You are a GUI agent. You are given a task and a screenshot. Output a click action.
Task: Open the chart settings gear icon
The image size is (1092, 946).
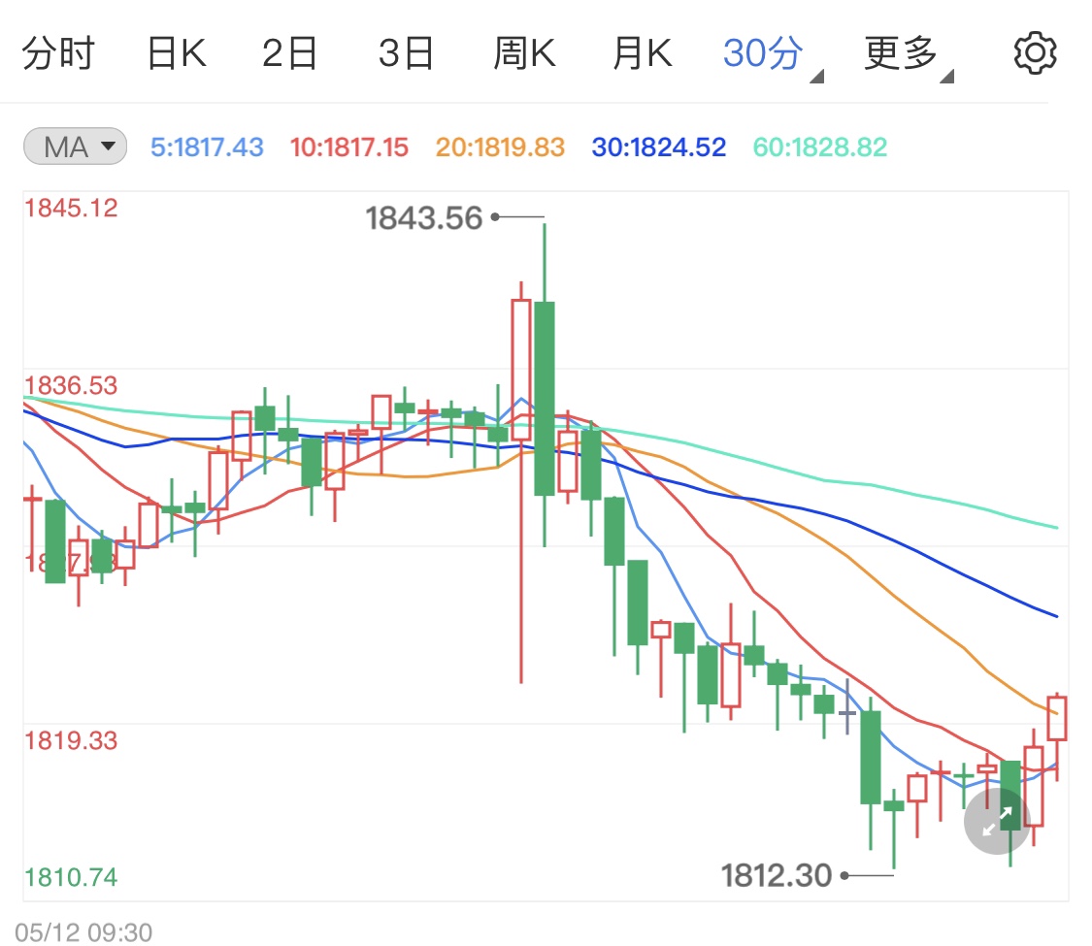(x=1035, y=53)
